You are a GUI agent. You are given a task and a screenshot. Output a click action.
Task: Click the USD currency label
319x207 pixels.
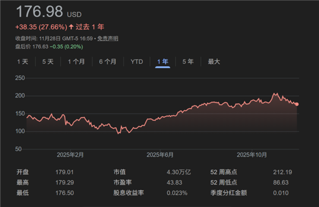tap(74, 14)
